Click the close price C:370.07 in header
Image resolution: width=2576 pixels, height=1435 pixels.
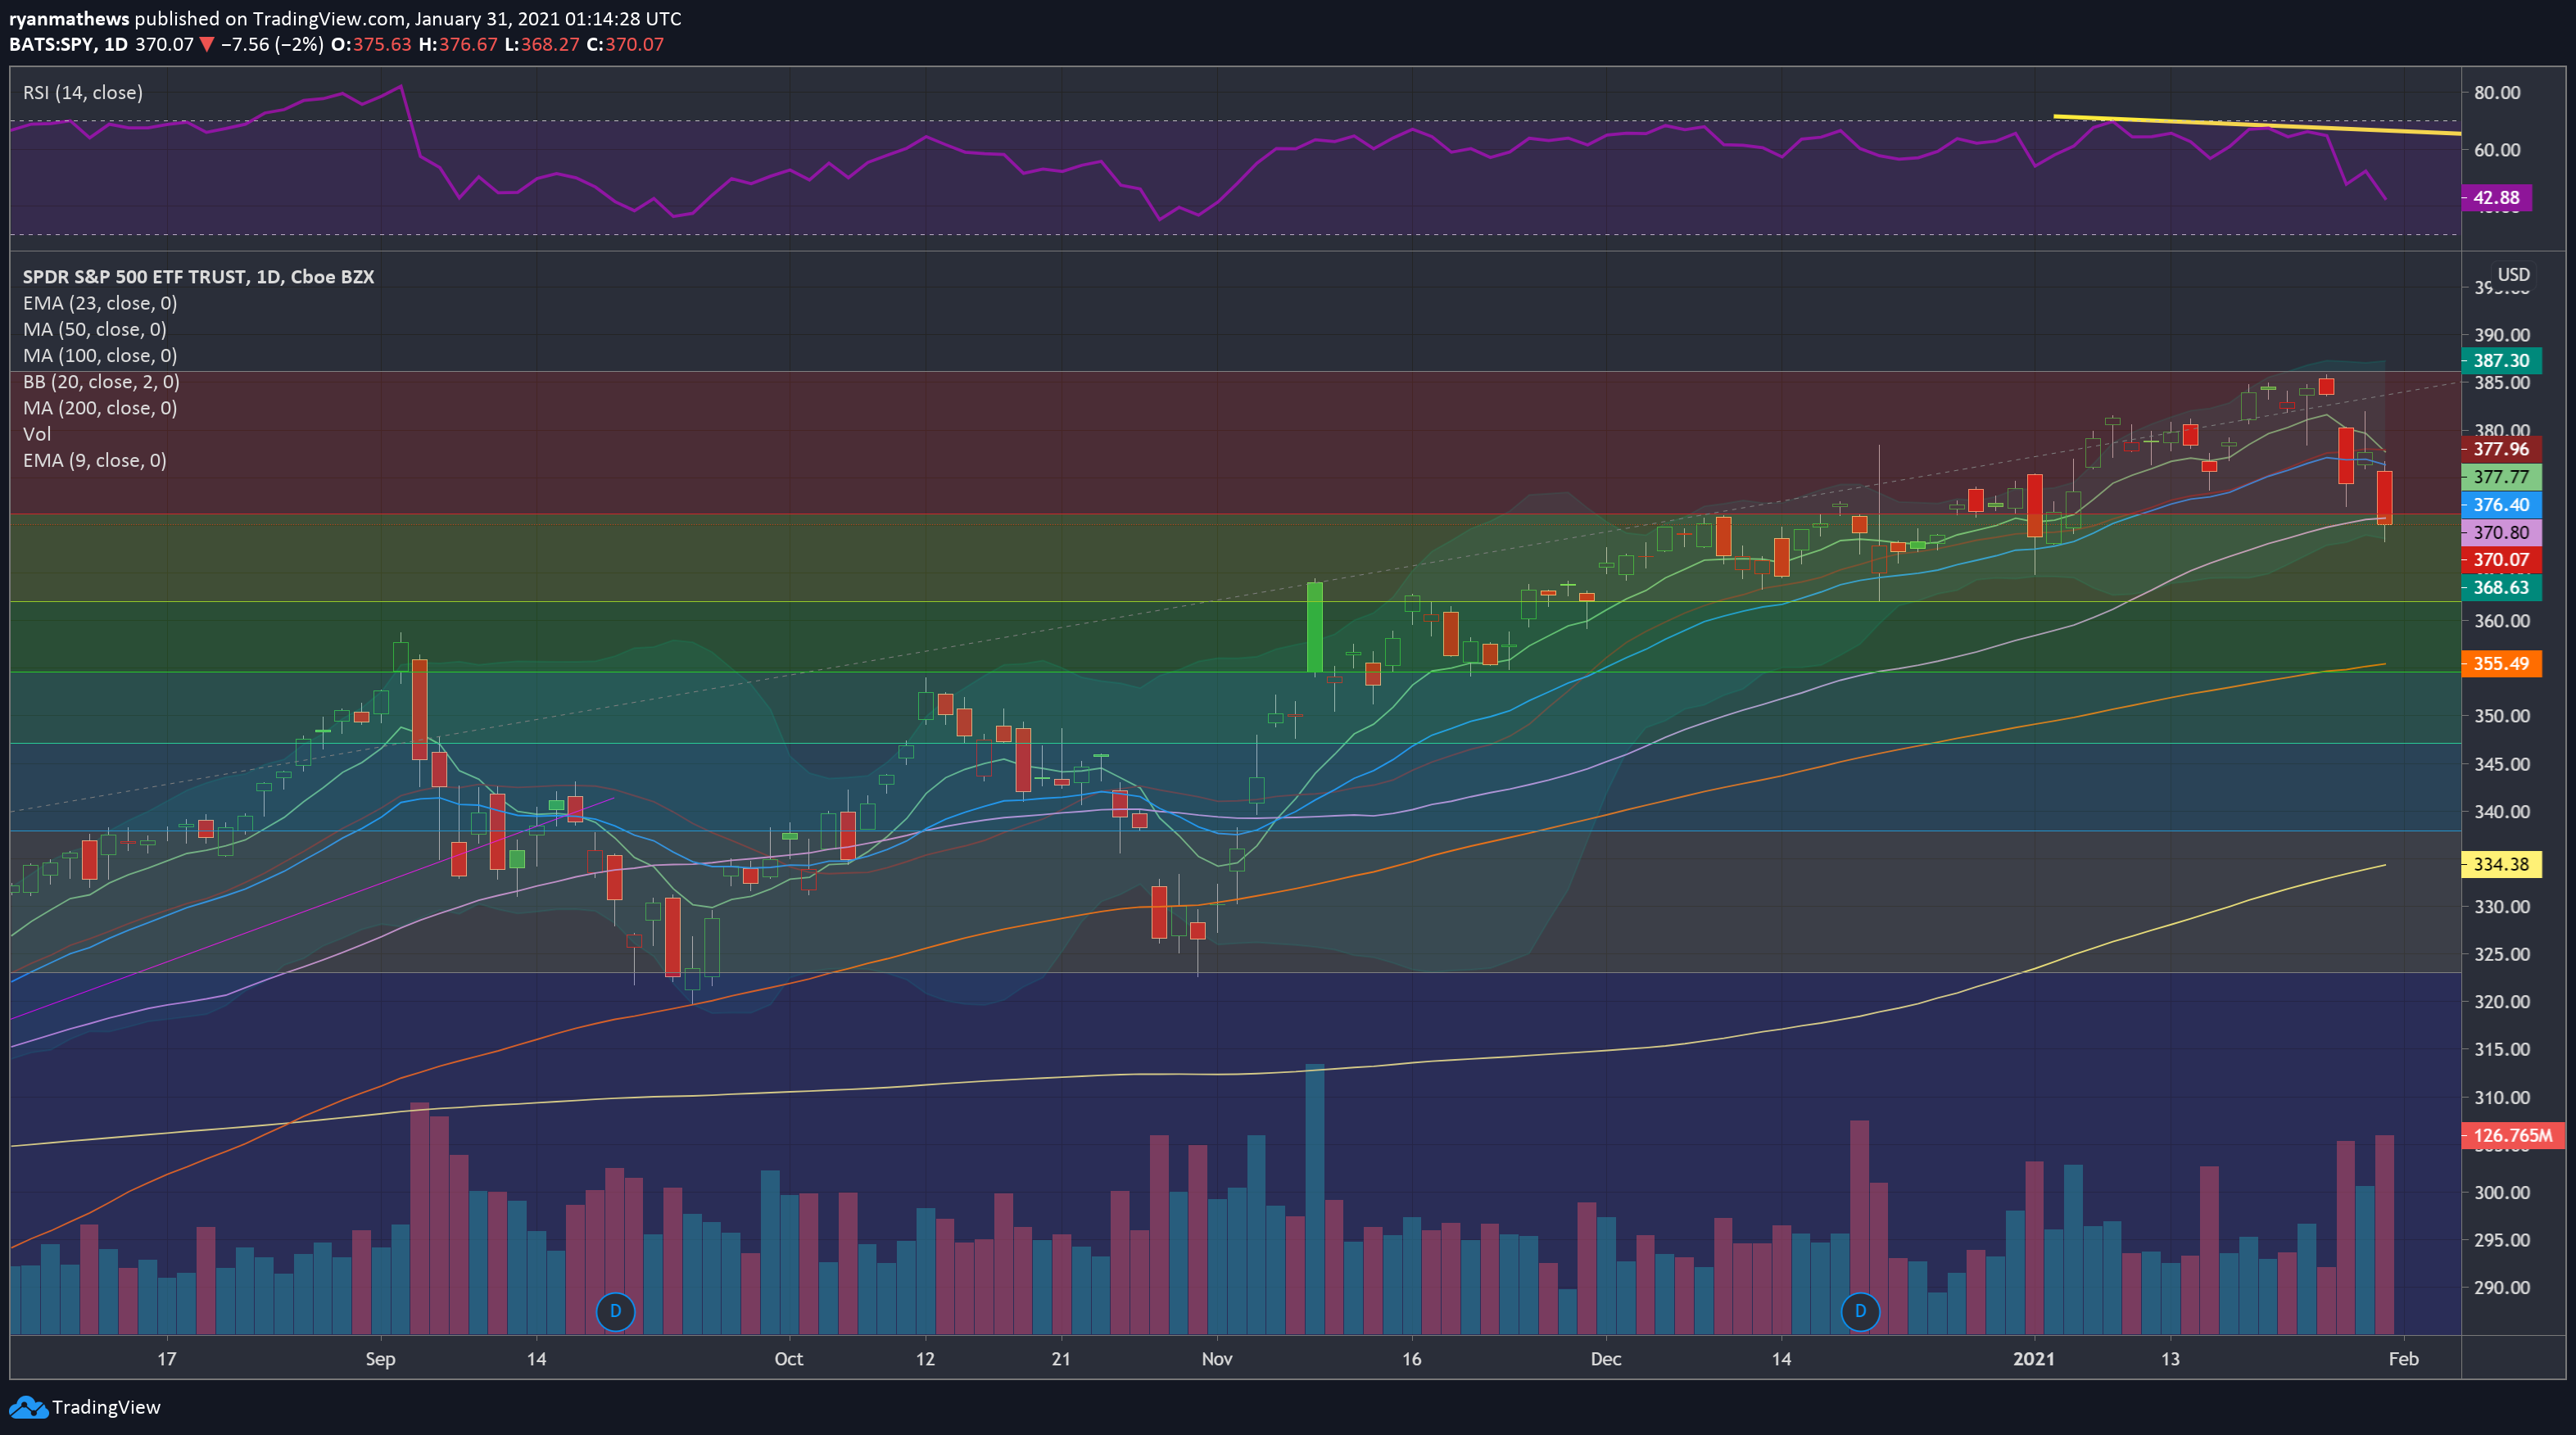click(x=625, y=44)
